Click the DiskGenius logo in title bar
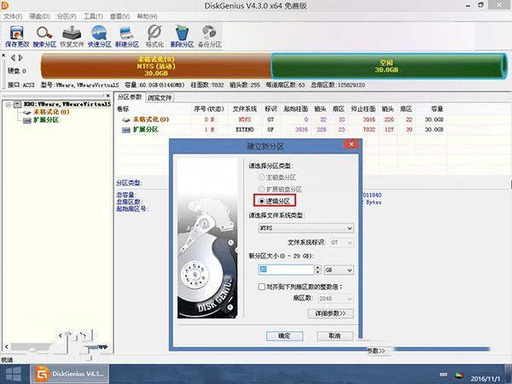The width and height of the screenshot is (512, 384). click(x=4, y=5)
